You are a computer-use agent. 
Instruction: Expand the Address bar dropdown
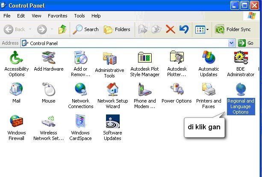[232, 43]
